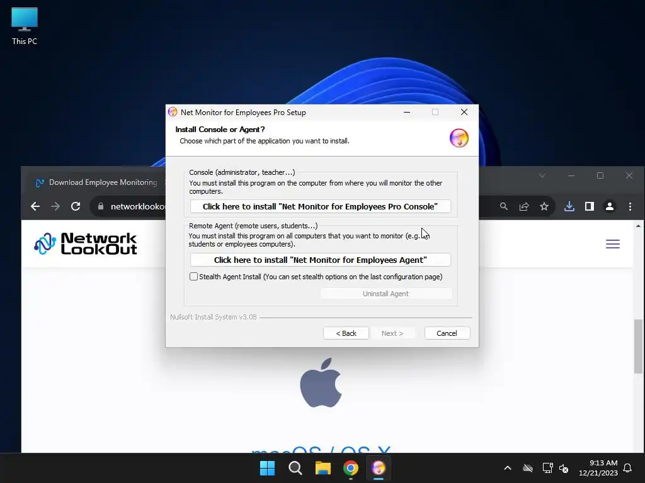645x483 pixels.
Task: Click OneDrive cloud tray icon
Action: pos(528,468)
